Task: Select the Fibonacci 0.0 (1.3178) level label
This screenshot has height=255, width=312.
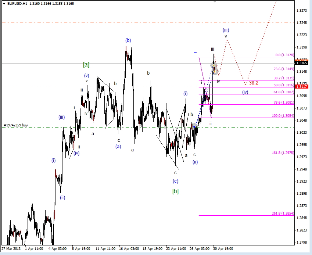Action: [x=284, y=55]
